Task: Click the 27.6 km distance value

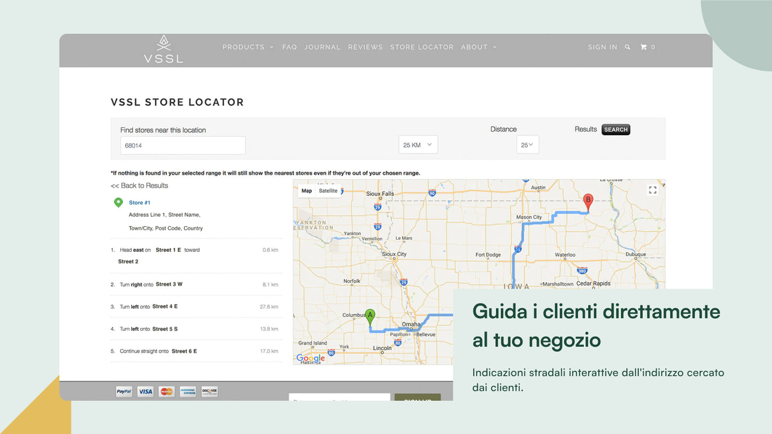Action: 269,307
